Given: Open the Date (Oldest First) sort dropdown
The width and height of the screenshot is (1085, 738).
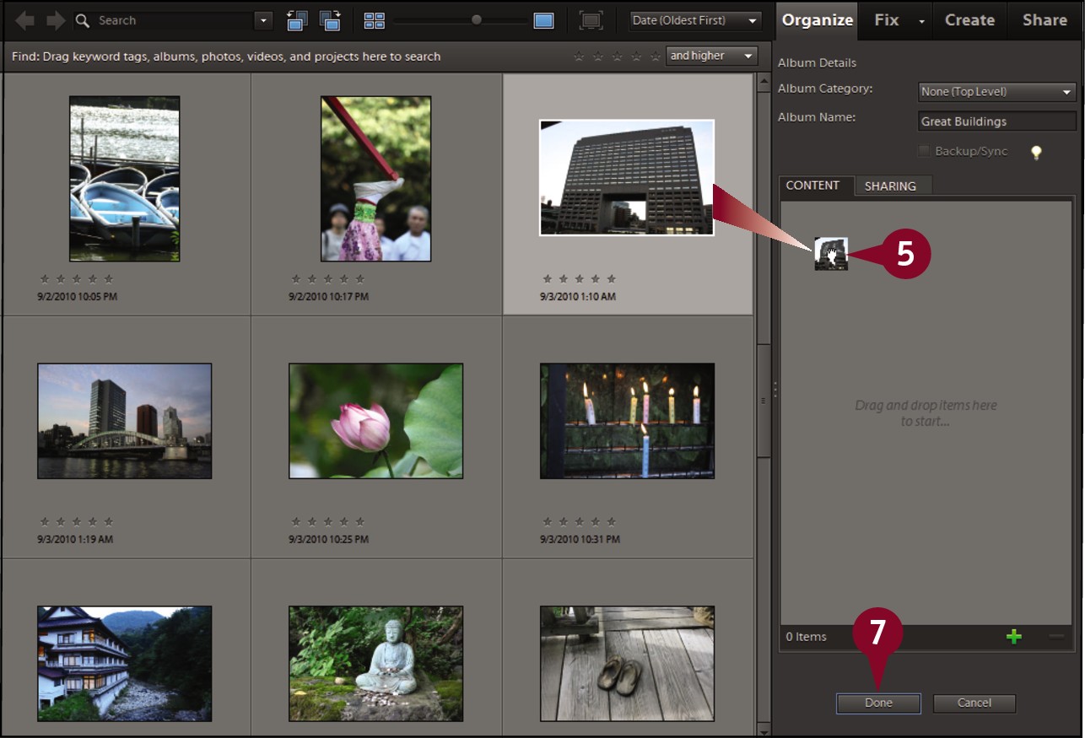Looking at the screenshot, I should [x=696, y=20].
